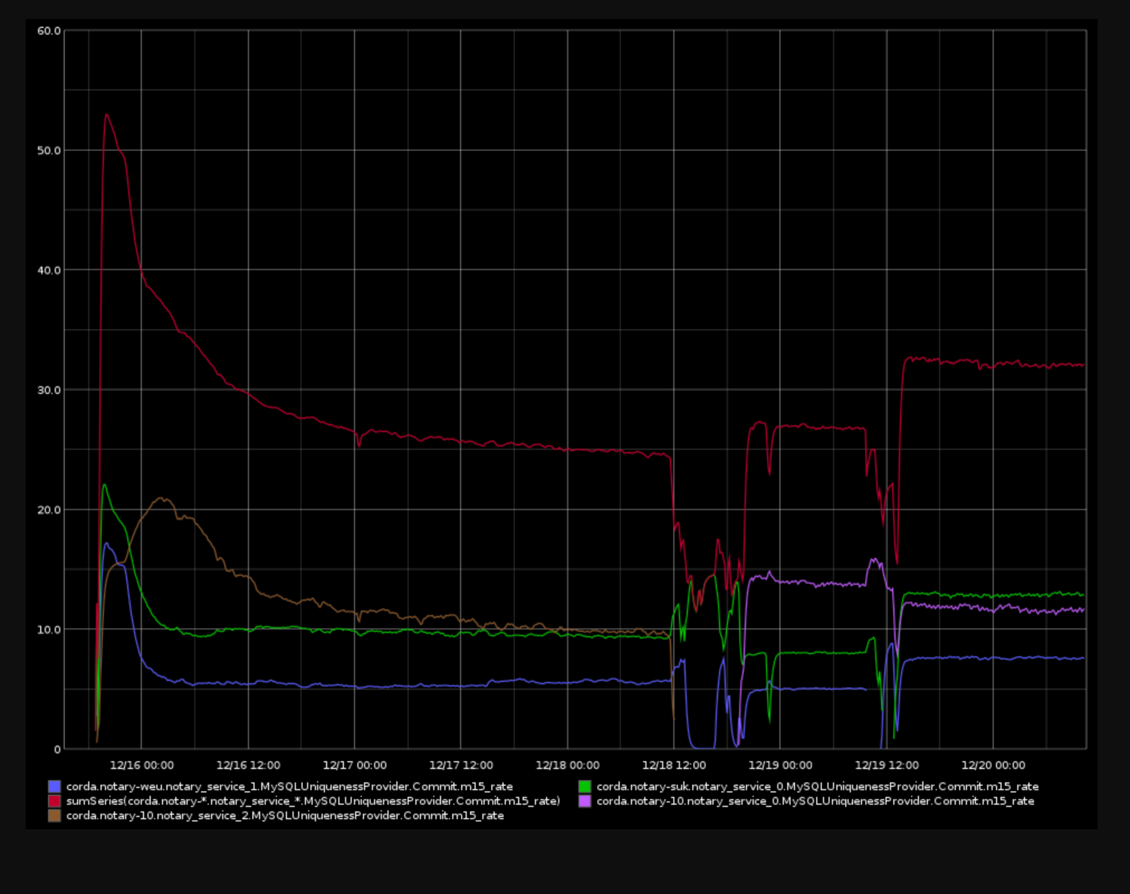
Task: Click the 10.0 y-axis label
Action: pos(49,629)
